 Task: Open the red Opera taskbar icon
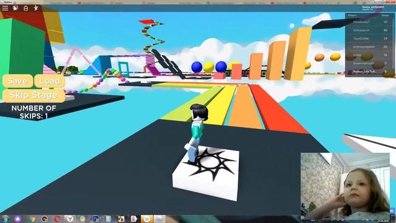click(58, 219)
